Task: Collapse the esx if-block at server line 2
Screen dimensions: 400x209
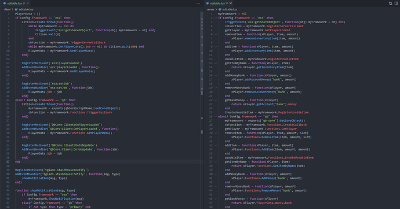Action: point(216,18)
